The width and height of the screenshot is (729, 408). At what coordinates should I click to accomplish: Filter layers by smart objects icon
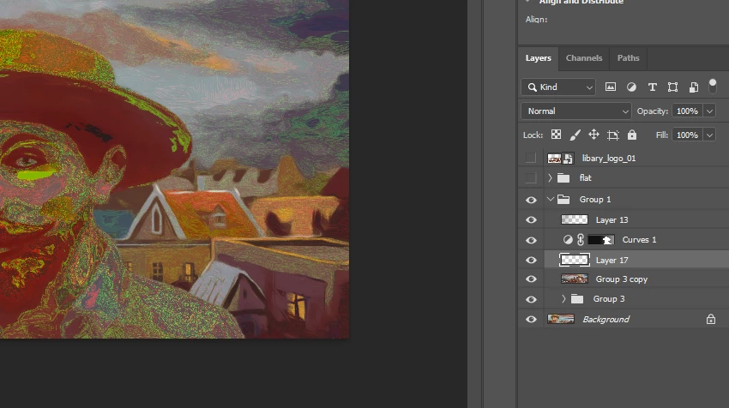(694, 87)
